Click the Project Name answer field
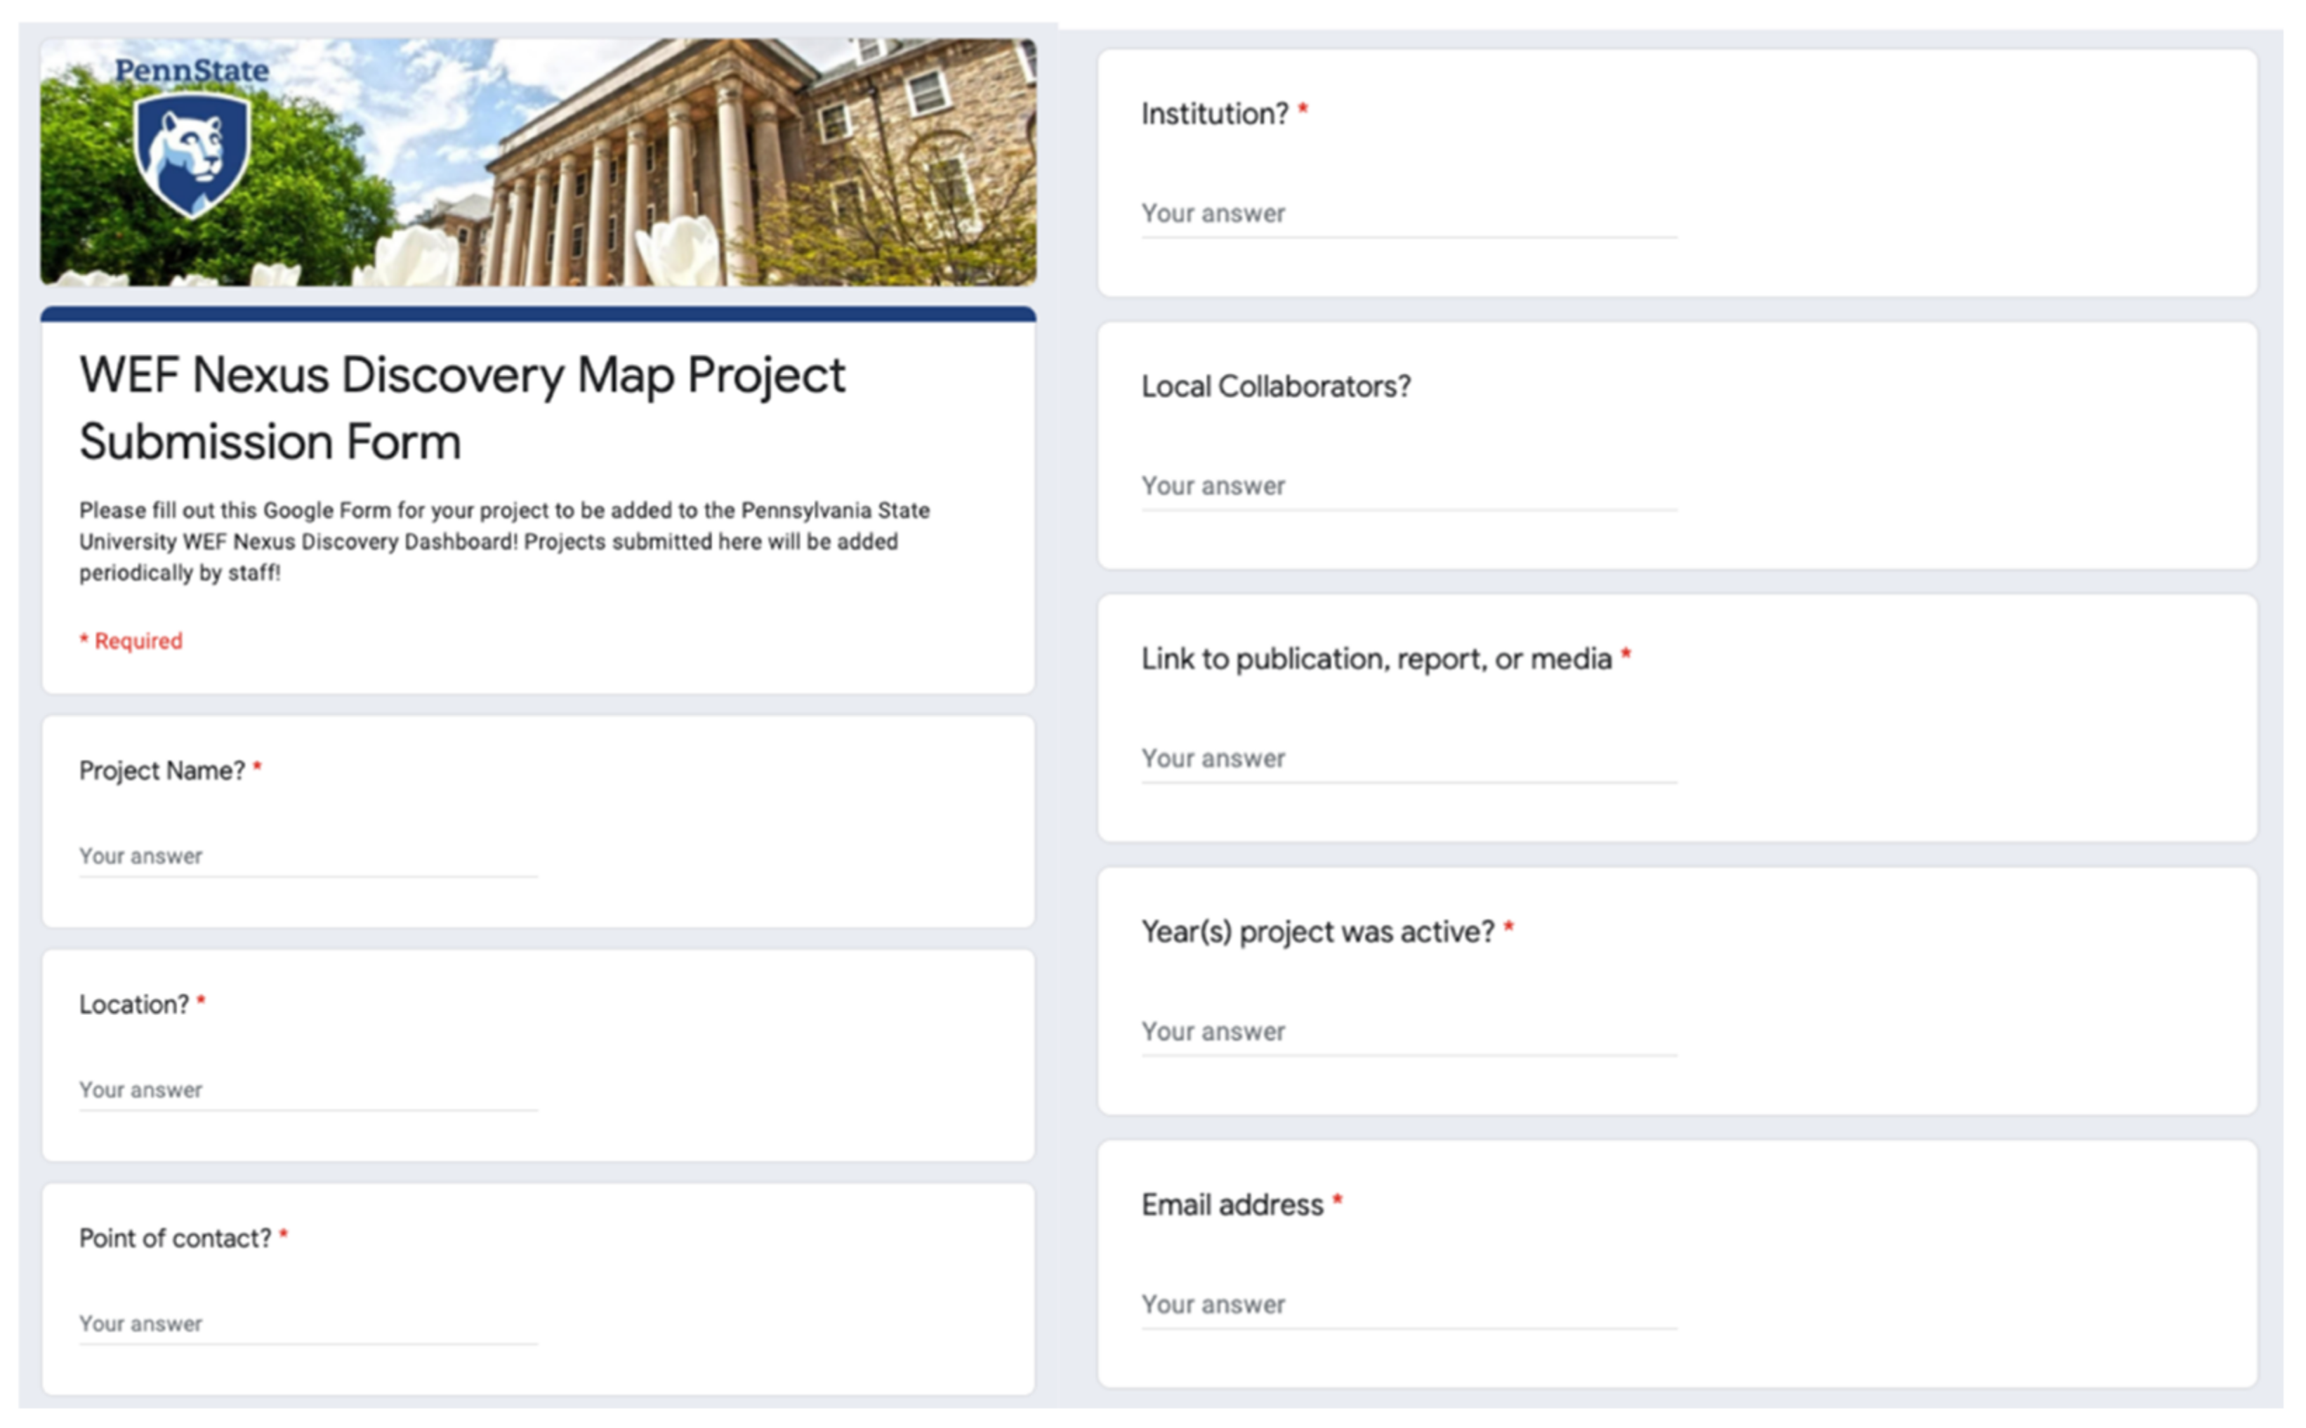 pos(308,856)
